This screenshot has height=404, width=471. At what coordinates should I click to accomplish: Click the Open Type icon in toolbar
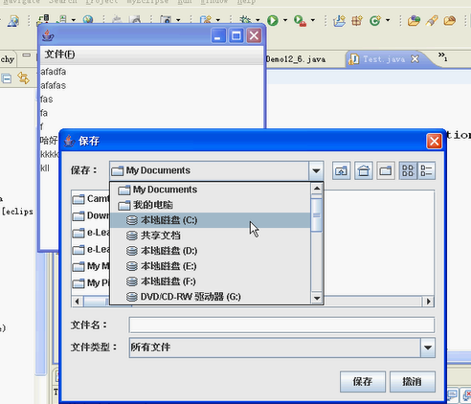point(414,21)
